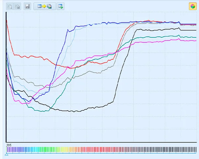Click the greyed-out zoom graph icon
This screenshot has height=159, width=199.
coord(10,6)
